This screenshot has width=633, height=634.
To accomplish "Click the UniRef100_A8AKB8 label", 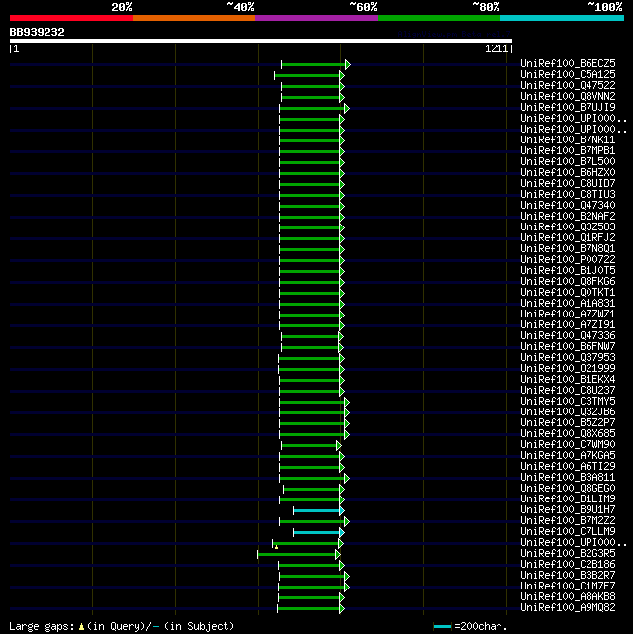I will pos(568,597).
